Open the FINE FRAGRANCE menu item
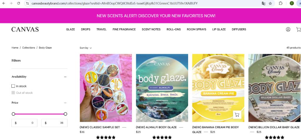The image size is (301, 140). point(124,29)
